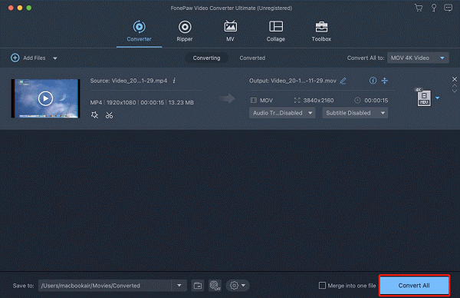Open the Subtitle Disabled dropdown
This screenshot has height=298, width=460.
pos(355,113)
